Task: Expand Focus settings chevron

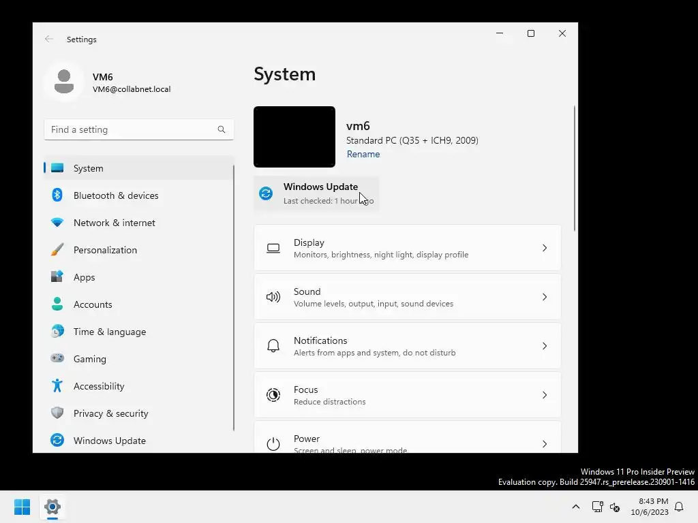Action: [545, 395]
